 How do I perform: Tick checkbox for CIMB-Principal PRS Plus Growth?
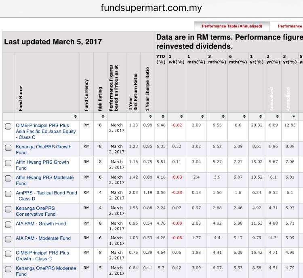[8, 254]
